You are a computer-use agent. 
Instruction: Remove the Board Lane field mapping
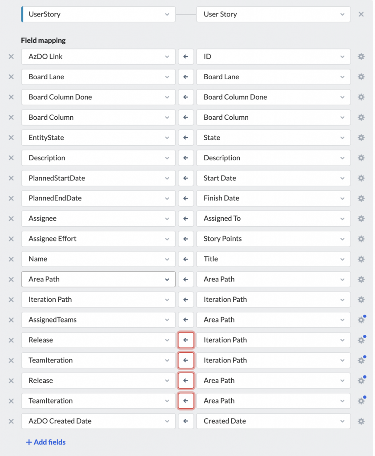pyautogui.click(x=11, y=77)
